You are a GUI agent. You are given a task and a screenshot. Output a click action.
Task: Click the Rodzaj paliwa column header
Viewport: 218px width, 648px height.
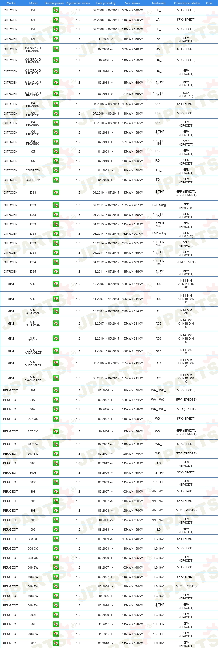[54, 3]
